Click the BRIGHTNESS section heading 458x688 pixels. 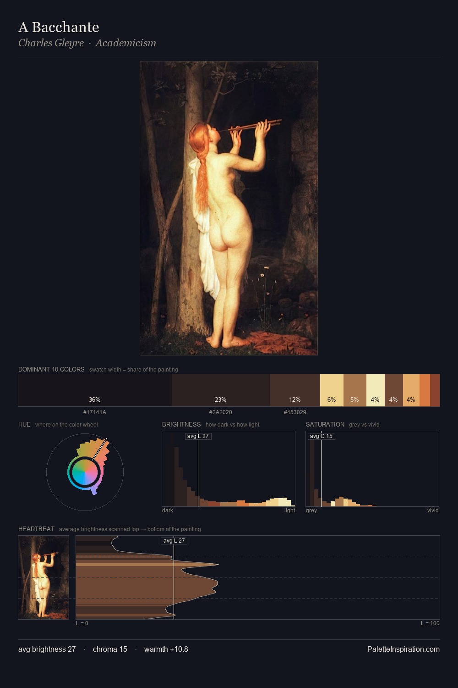click(181, 424)
